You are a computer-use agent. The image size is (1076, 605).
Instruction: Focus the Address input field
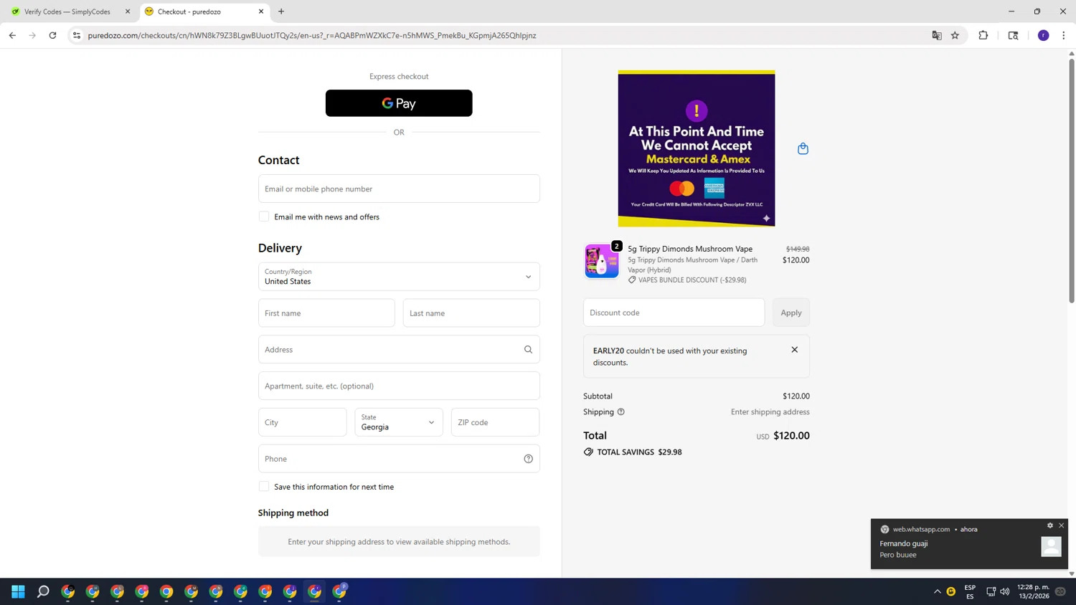coord(399,350)
